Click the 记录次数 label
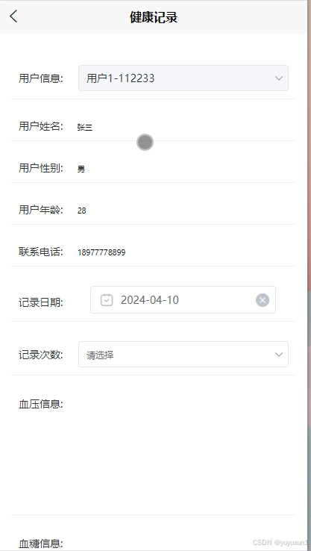Image resolution: width=311 pixels, height=551 pixels. pyautogui.click(x=41, y=355)
